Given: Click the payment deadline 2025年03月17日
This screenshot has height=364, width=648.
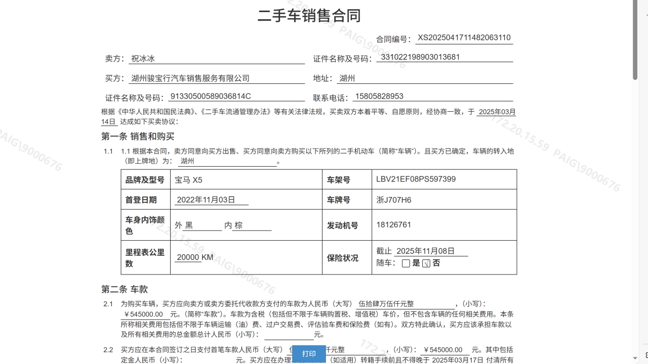Looking at the screenshot, I should (458, 360).
